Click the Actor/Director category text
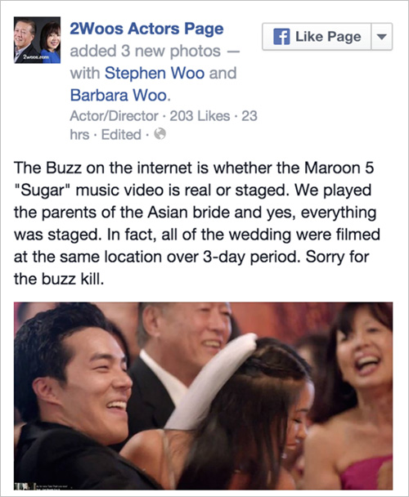 (114, 116)
